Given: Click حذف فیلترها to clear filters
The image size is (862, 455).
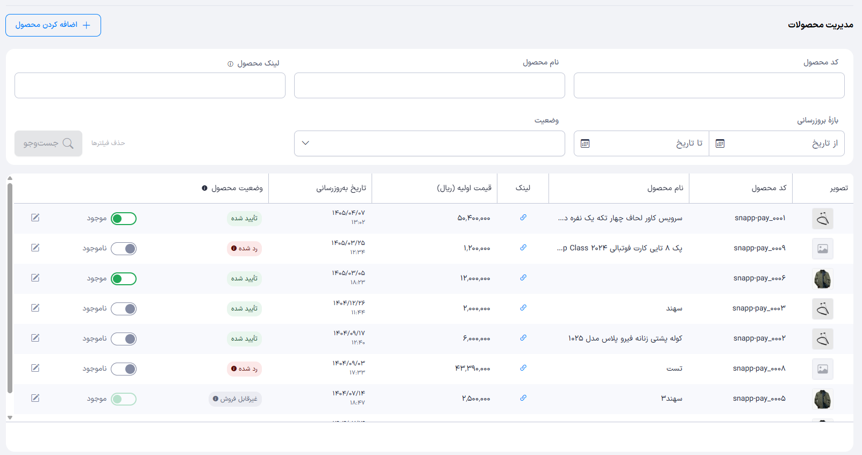Looking at the screenshot, I should click(x=108, y=143).
